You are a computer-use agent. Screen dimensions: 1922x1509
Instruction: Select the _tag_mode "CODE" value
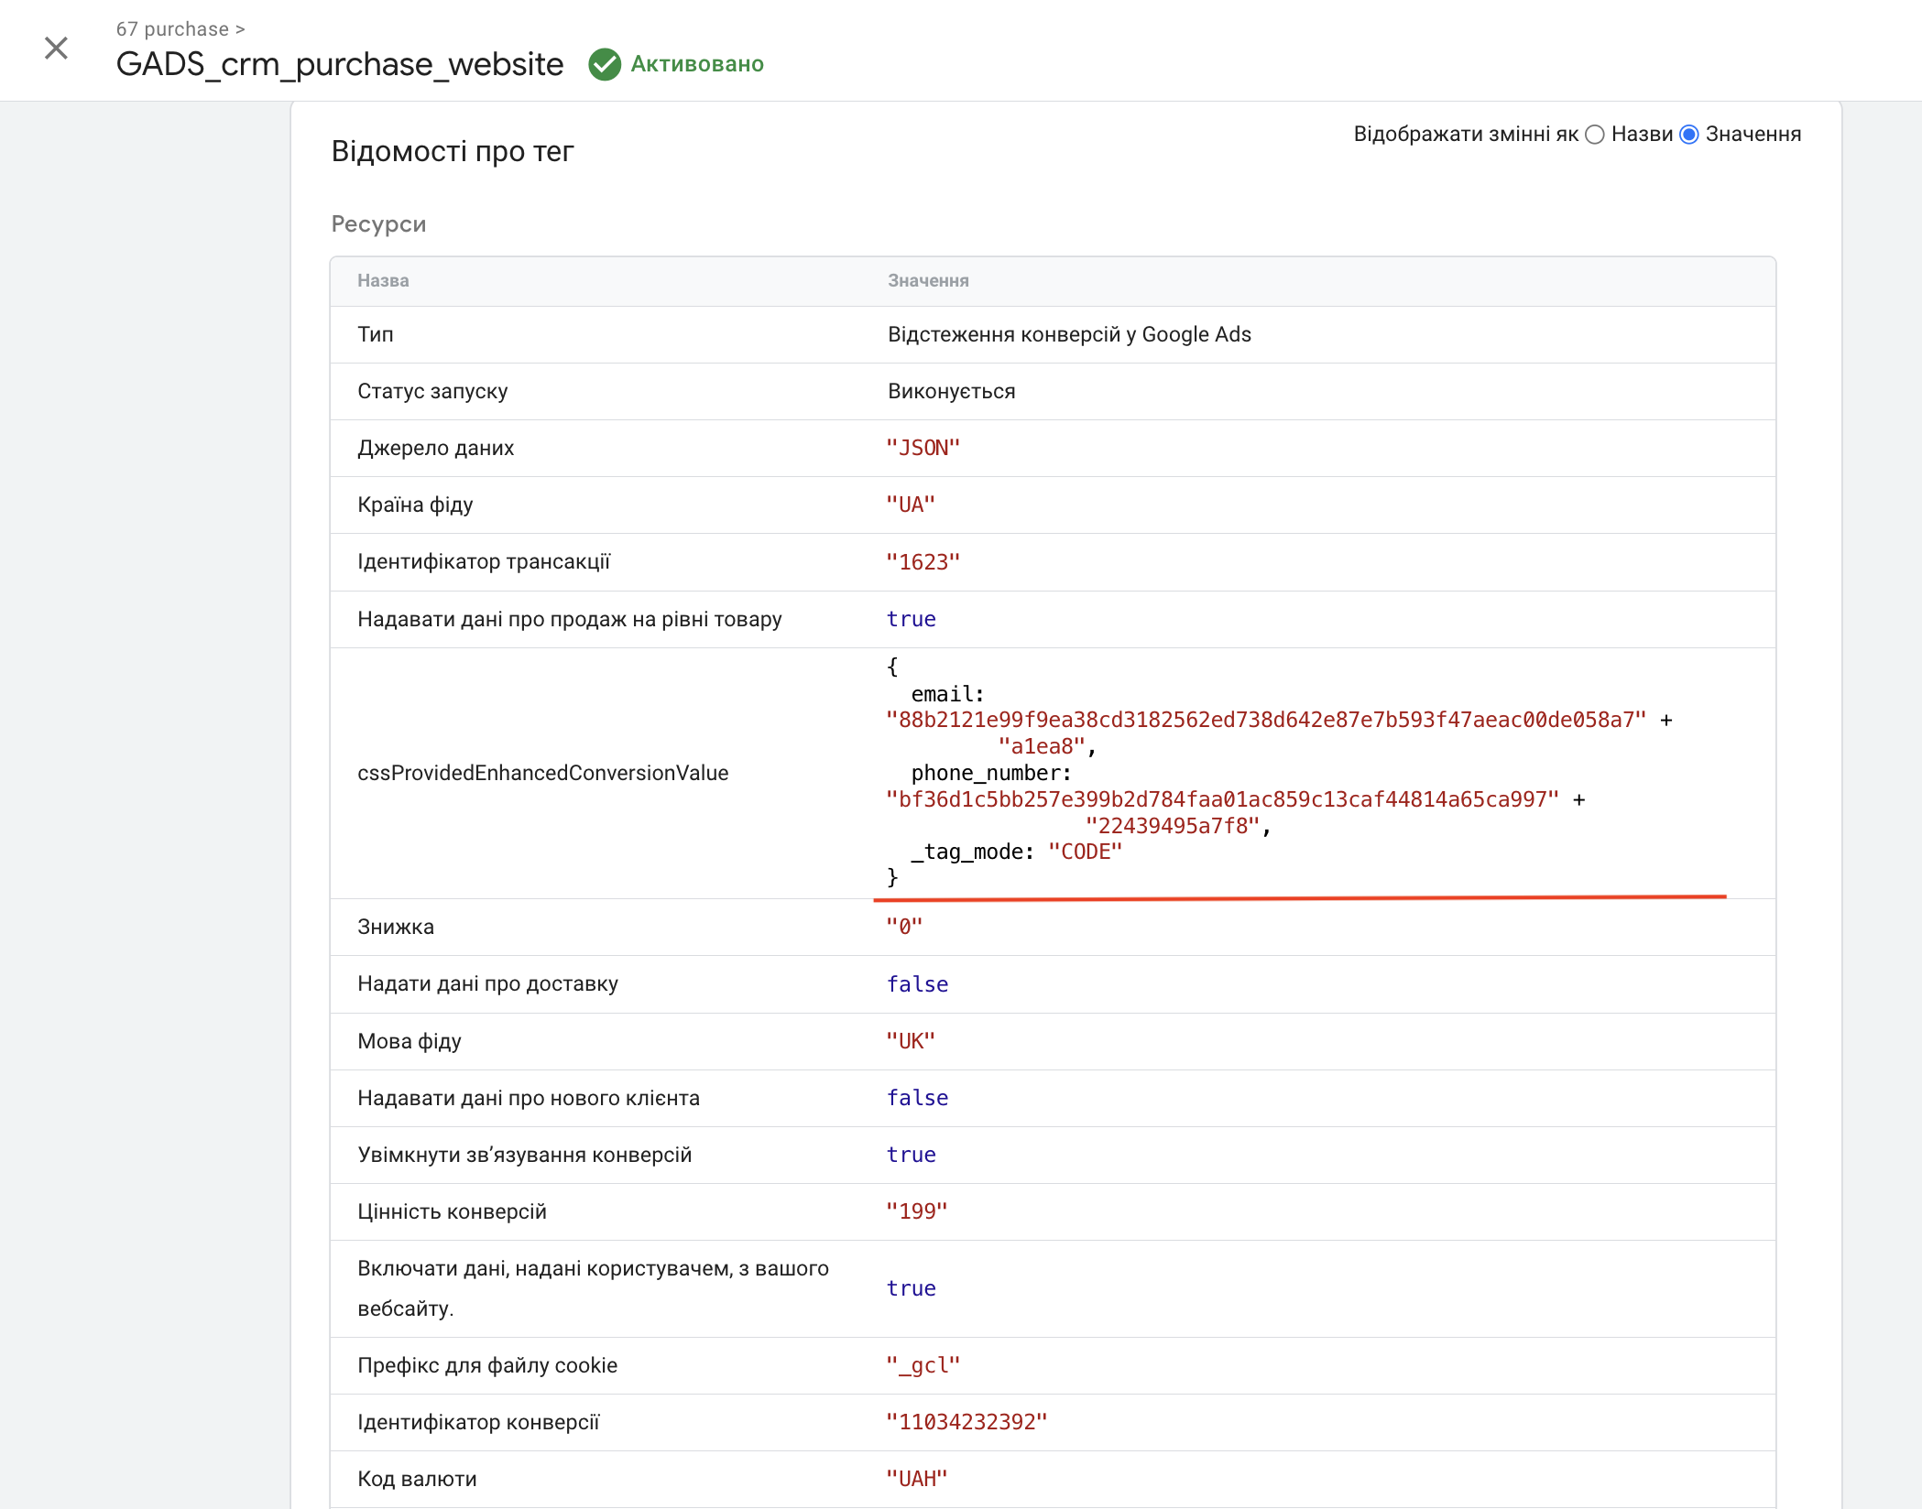pyautogui.click(x=1085, y=852)
